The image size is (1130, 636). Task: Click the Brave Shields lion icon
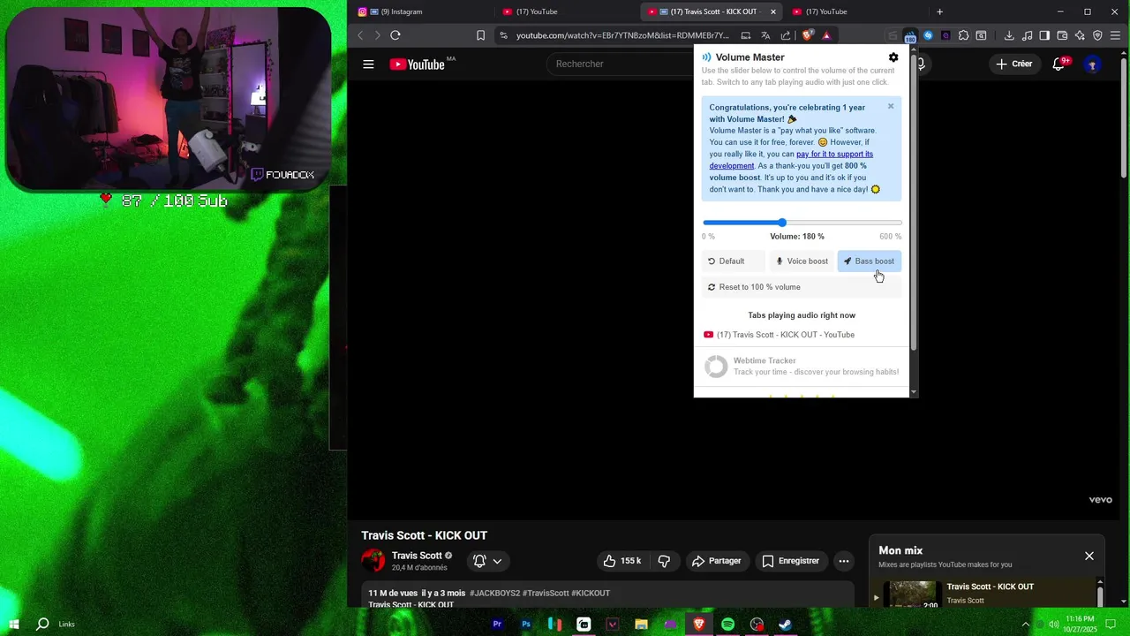[x=808, y=35]
